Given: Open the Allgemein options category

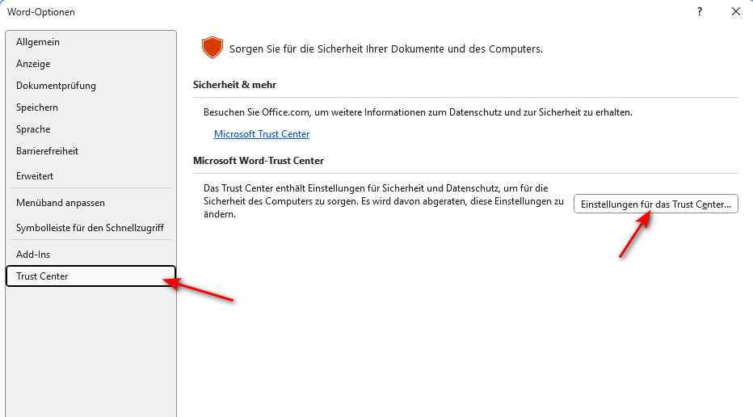Looking at the screenshot, I should [x=38, y=42].
